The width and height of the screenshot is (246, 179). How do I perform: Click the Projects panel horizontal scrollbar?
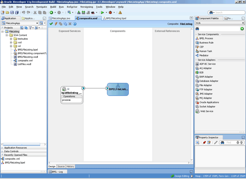pyautogui.click(x=22, y=144)
